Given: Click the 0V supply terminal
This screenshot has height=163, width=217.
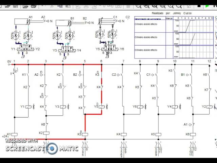Looking at the screenshot, I should click(9, 65).
